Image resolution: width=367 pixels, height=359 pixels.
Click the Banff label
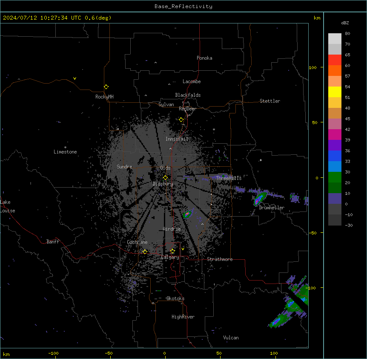pyautogui.click(x=53, y=242)
